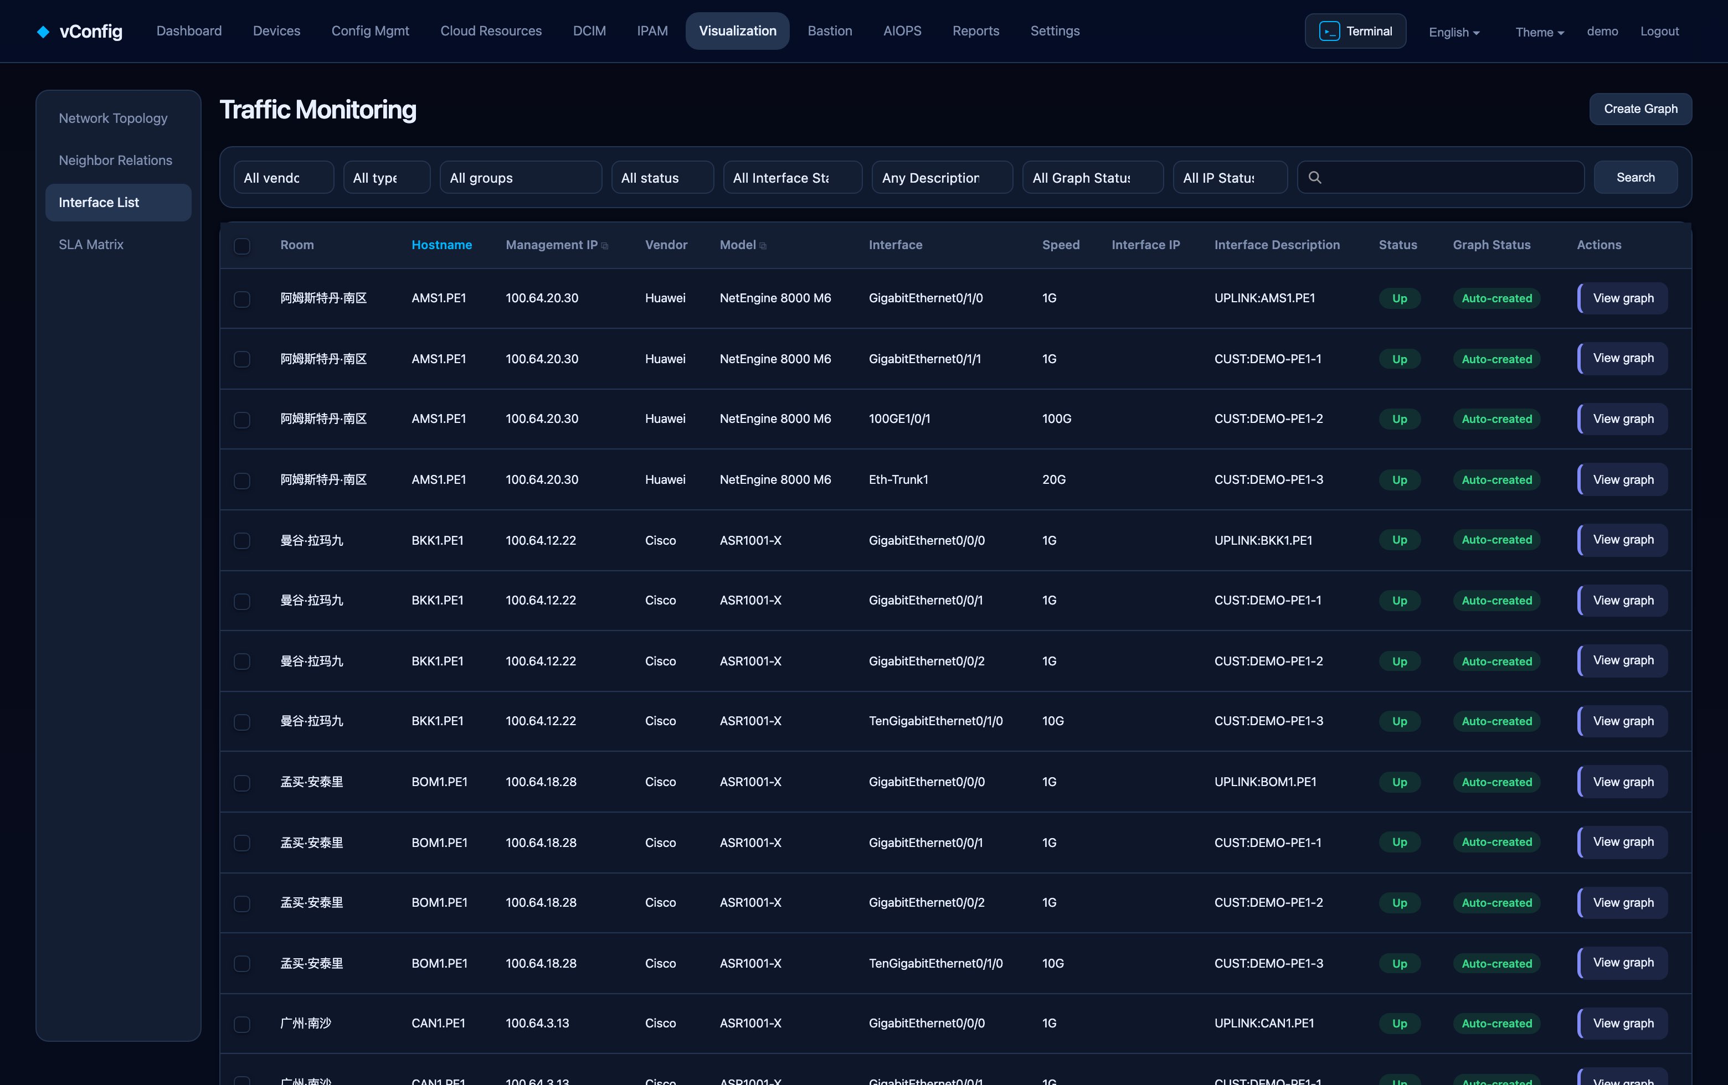The width and height of the screenshot is (1728, 1085).
Task: View graph for BKK1.PE1 GigabitEthernet0/0/2
Action: click(1623, 660)
